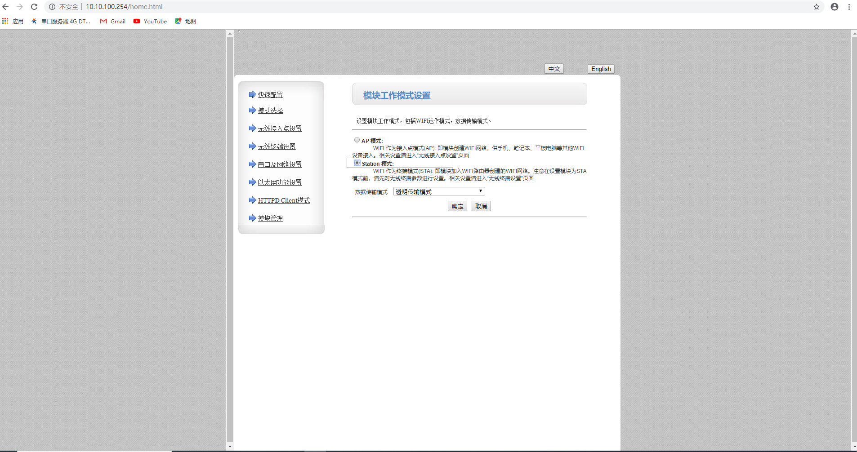Open the Chrome profile avatar icon
Image resolution: width=857 pixels, height=452 pixels.
pos(834,7)
